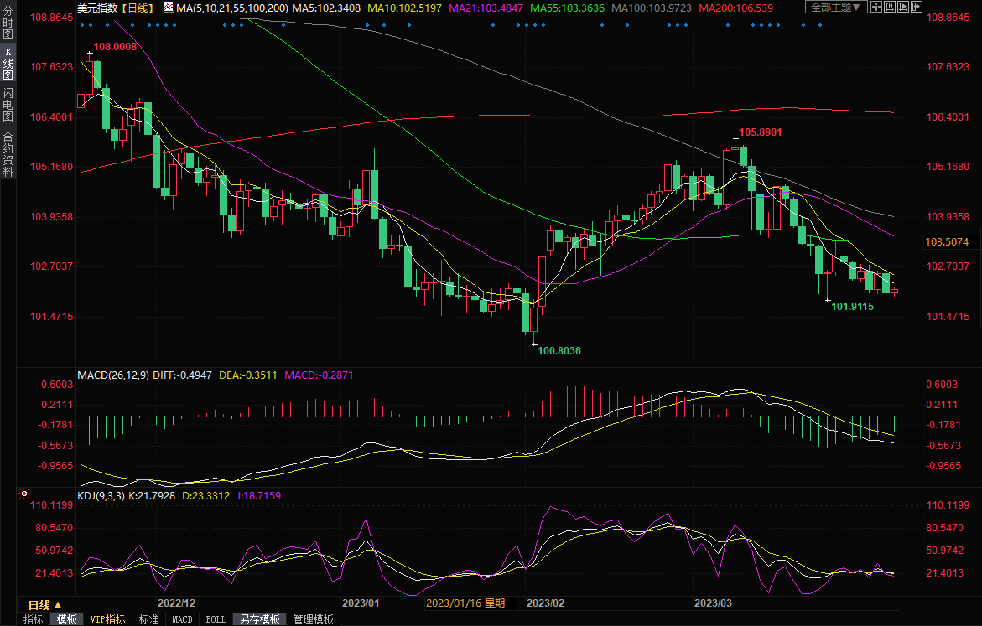Viewport: 982px width, 626px height.
Task: Enable the 标准 indicator set
Action: 148,619
